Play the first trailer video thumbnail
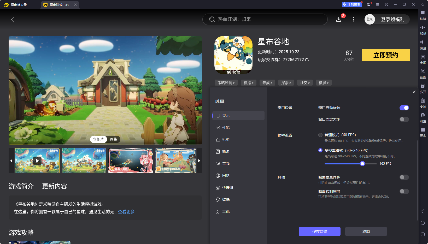Screen dimensions: 428x244 [x=37, y=160]
